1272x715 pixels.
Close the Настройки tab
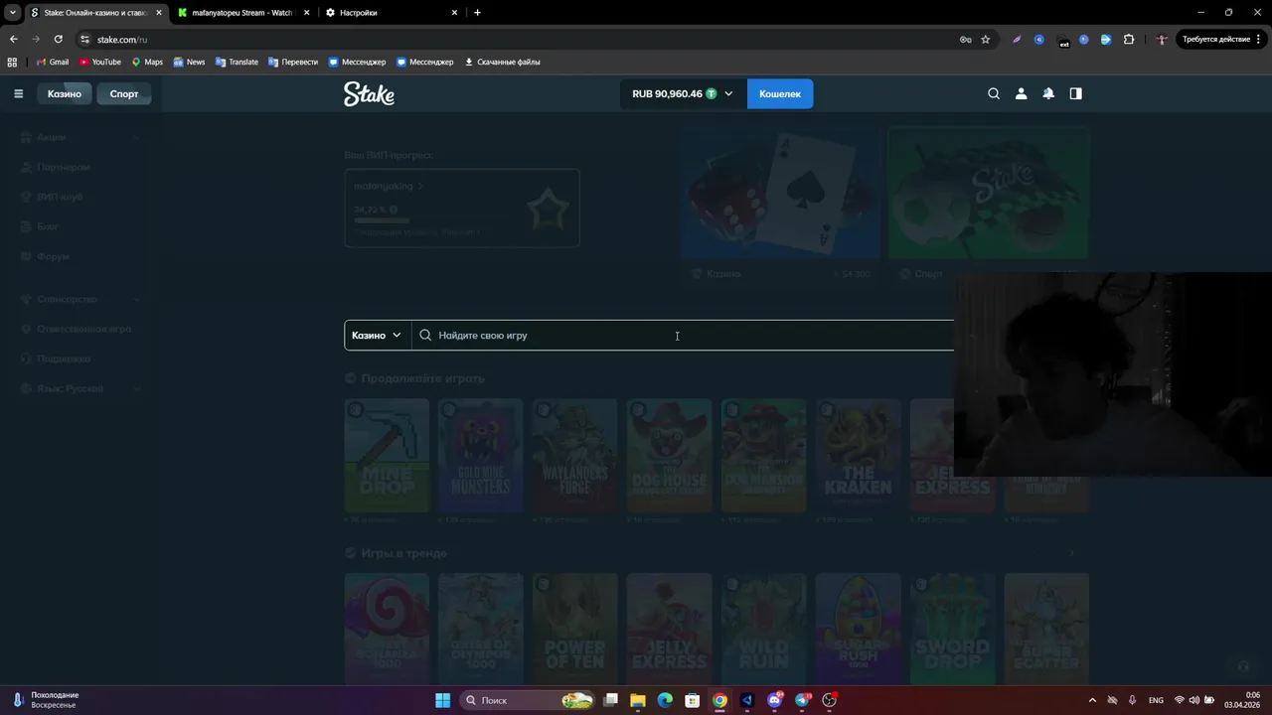(455, 13)
